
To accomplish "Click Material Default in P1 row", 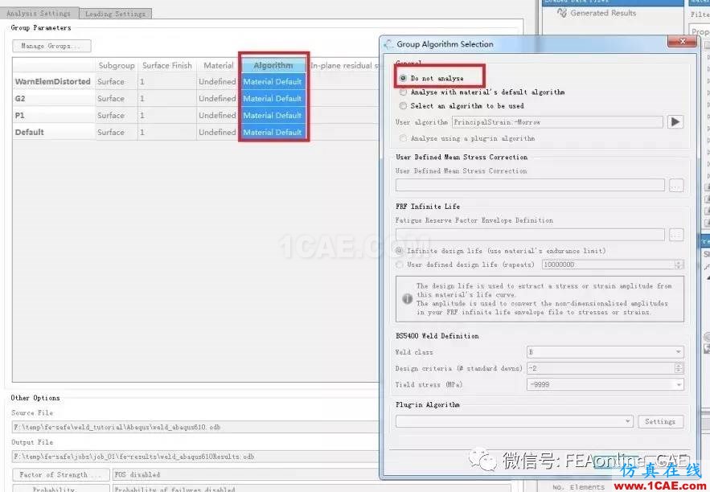I will (273, 116).
